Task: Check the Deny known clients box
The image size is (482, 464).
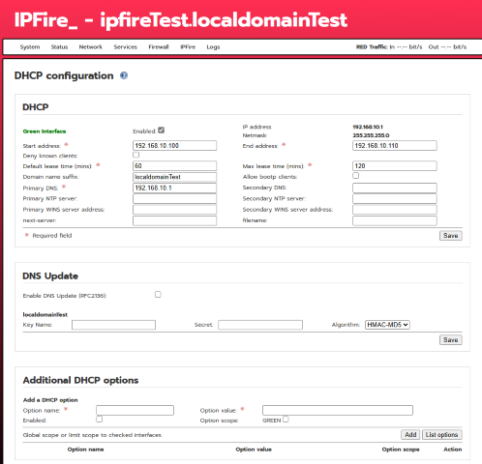Action: (x=136, y=155)
